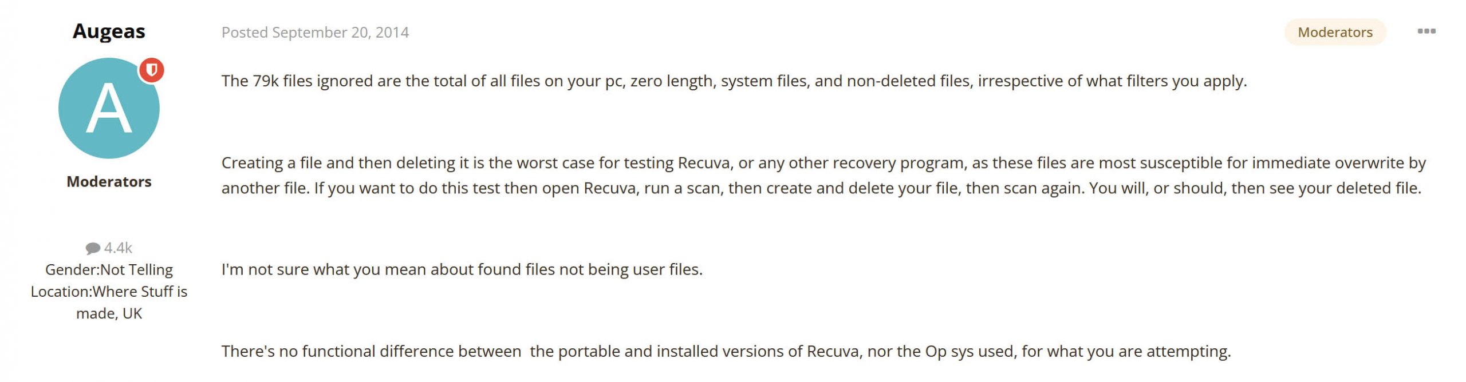Click the line starting "another file. If you want"
The image size is (1466, 382).
822,188
